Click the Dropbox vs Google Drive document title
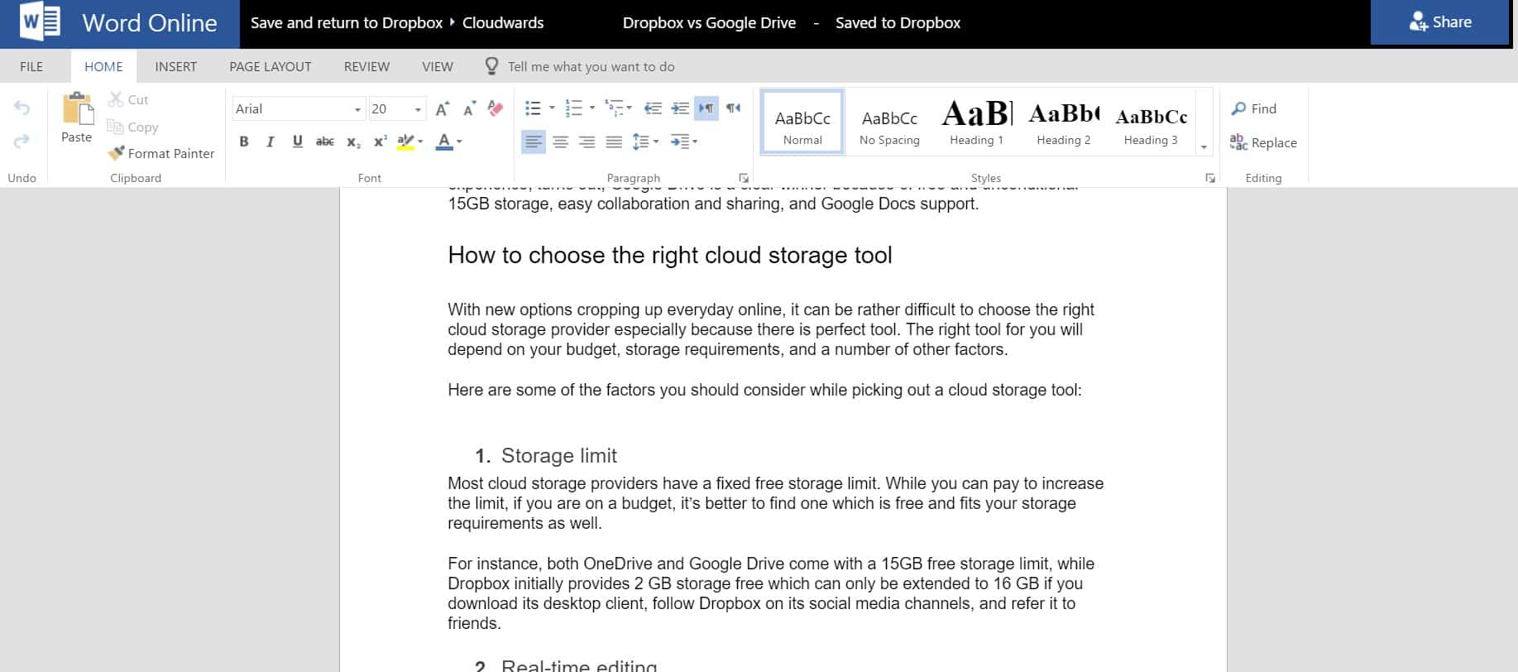Image resolution: width=1518 pixels, height=672 pixels. point(709,23)
